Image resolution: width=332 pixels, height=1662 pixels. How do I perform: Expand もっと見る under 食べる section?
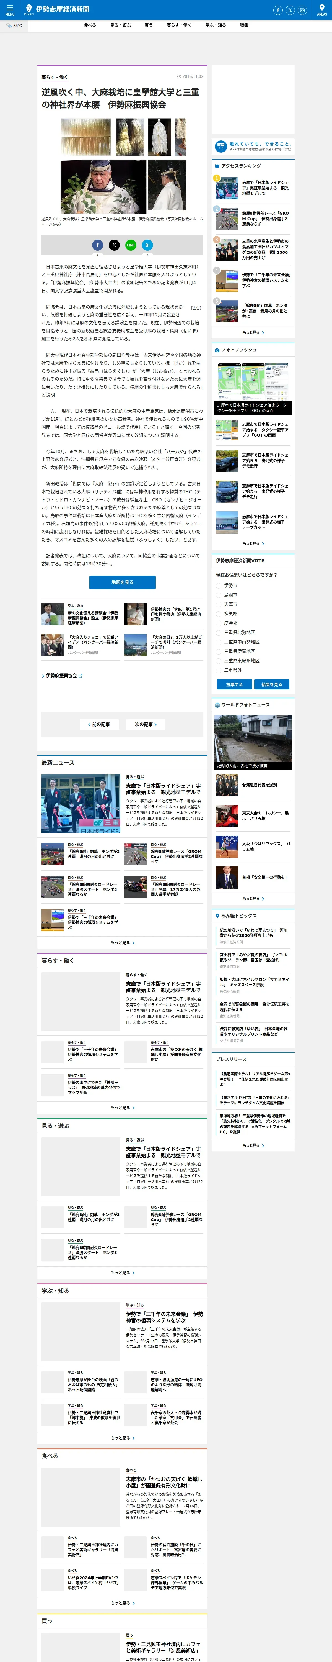click(123, 1603)
